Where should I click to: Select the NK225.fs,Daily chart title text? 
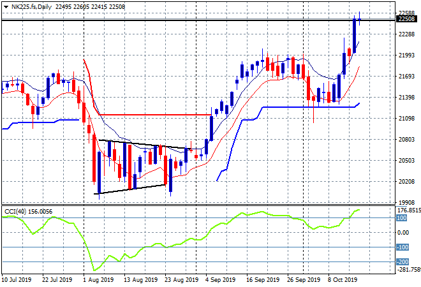(31, 7)
